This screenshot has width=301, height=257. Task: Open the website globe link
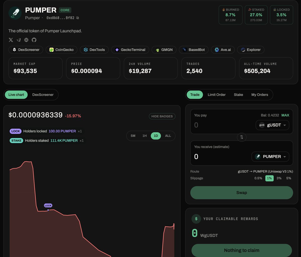tap(26, 40)
